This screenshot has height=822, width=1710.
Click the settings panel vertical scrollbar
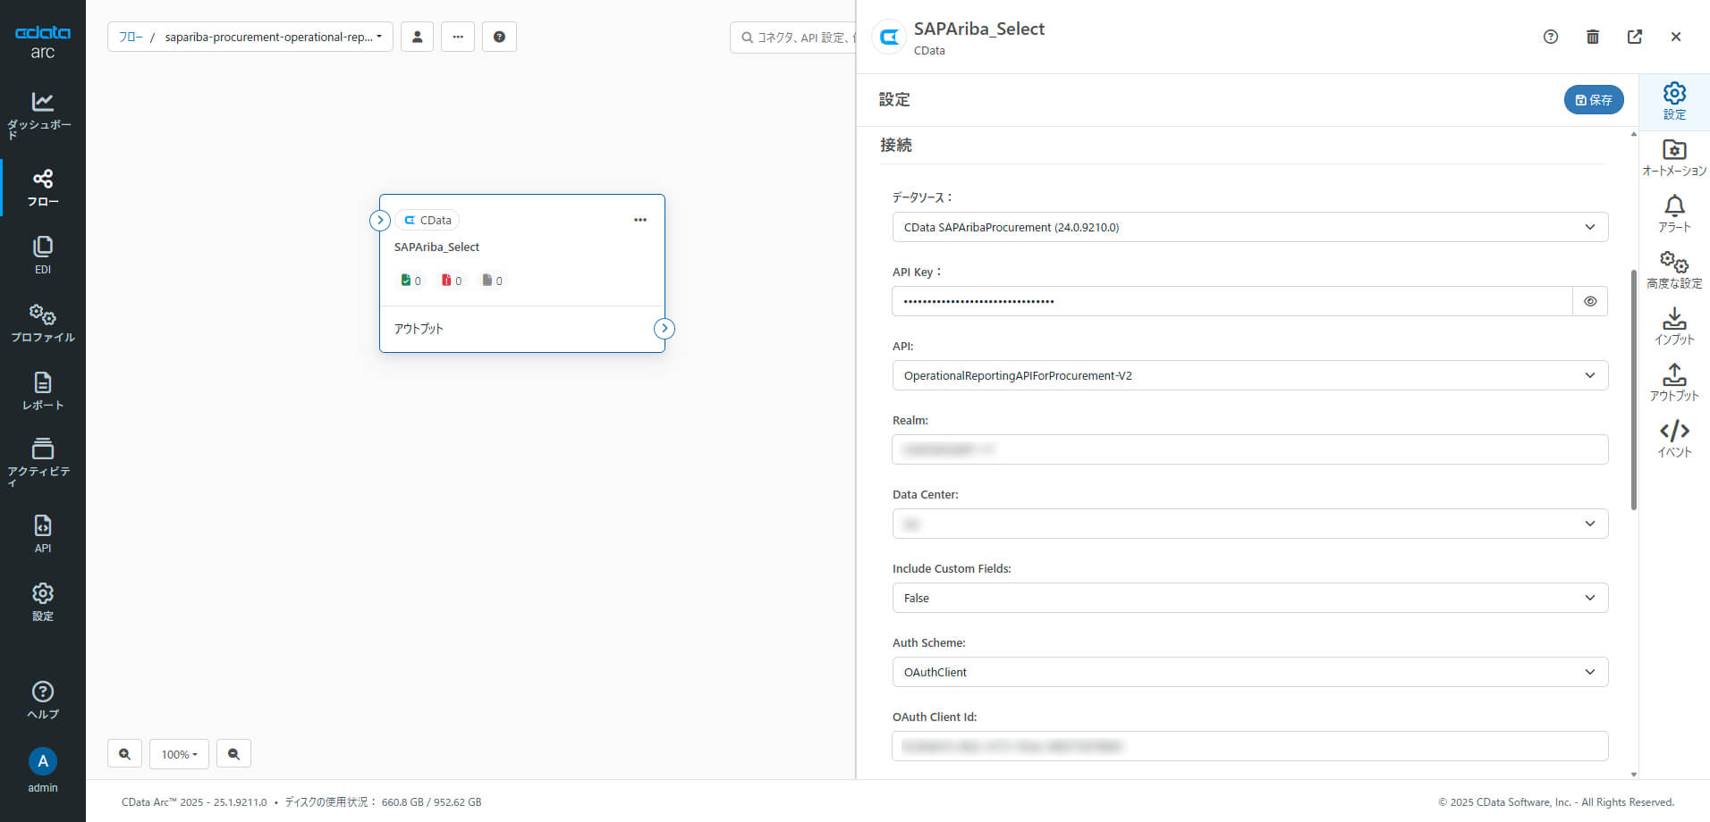[x=1633, y=389]
